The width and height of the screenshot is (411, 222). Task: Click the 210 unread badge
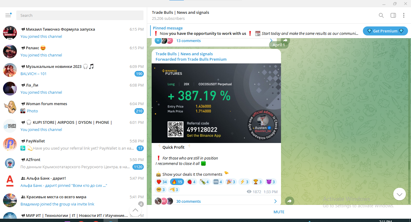point(139,111)
